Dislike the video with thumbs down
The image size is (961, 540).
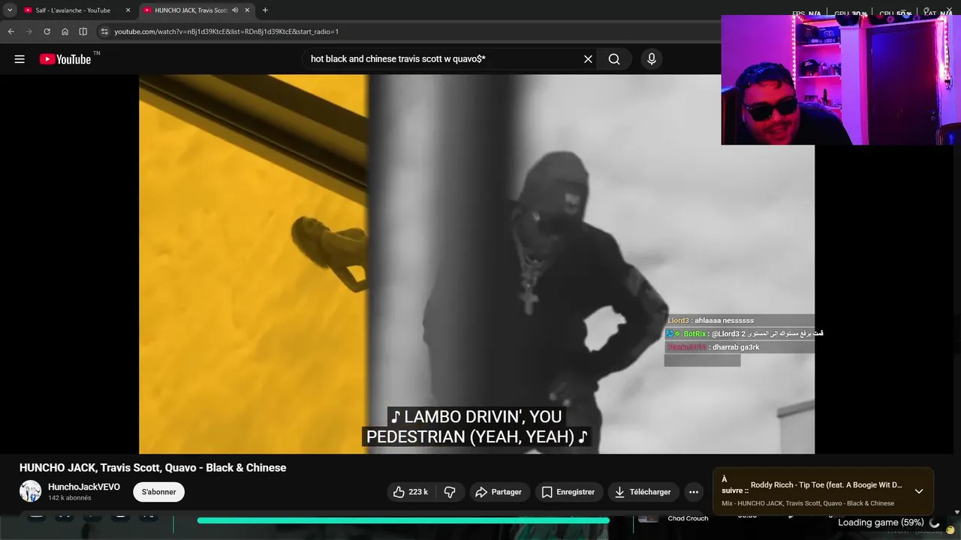450,492
